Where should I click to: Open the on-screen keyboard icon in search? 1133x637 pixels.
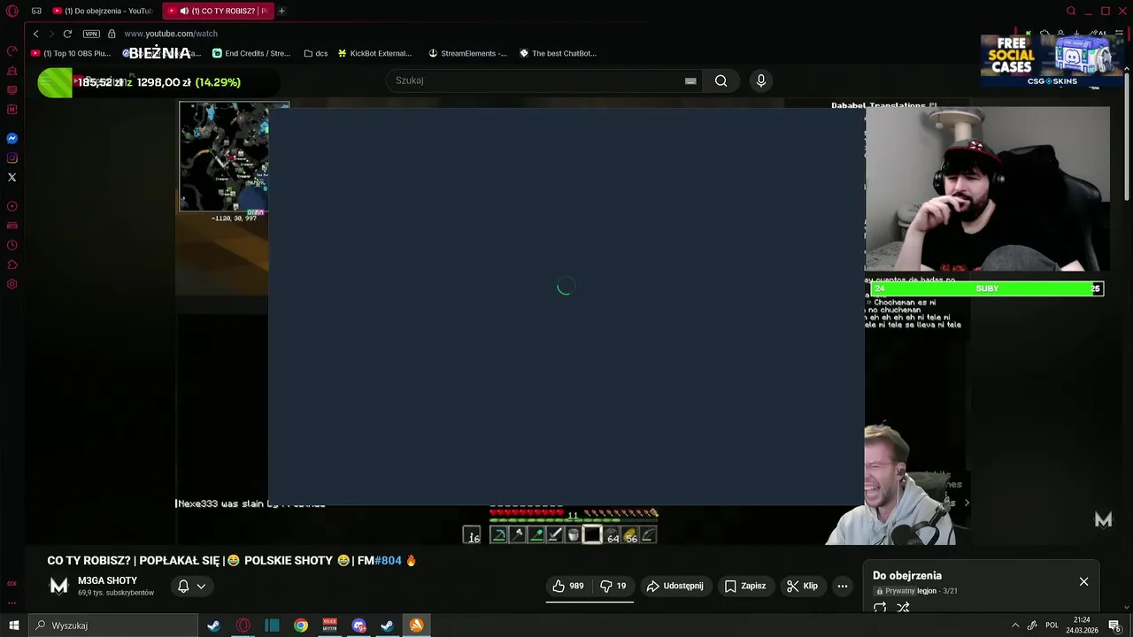click(x=690, y=81)
